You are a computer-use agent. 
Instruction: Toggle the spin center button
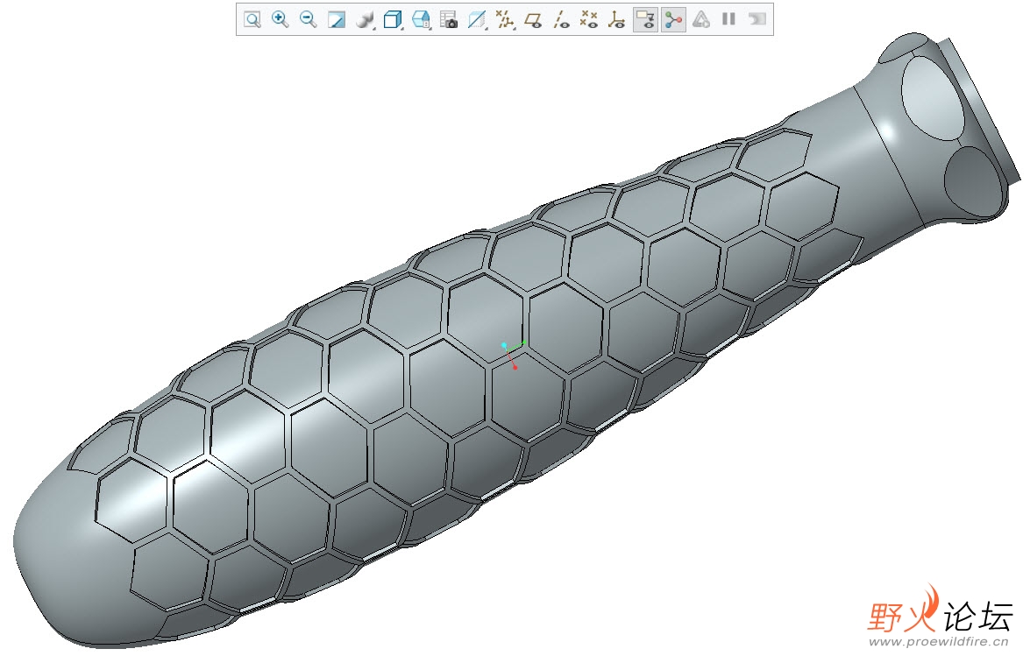673,19
